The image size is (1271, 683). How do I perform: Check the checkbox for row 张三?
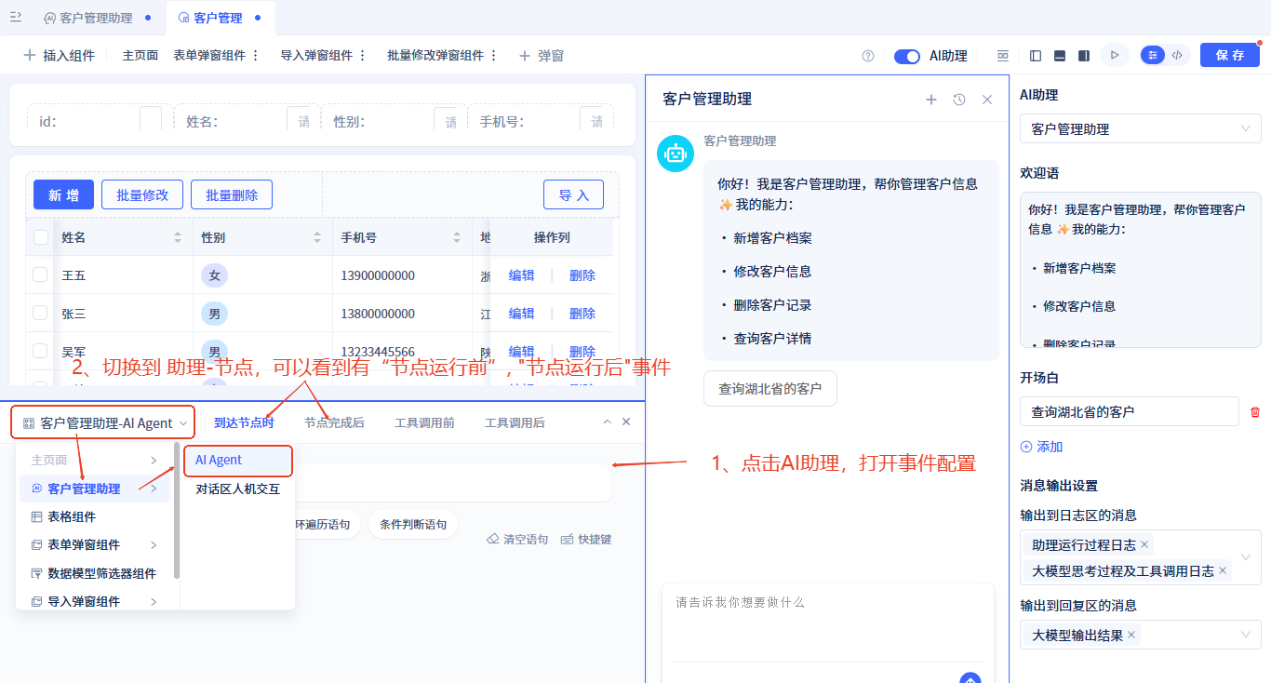pyautogui.click(x=40, y=313)
